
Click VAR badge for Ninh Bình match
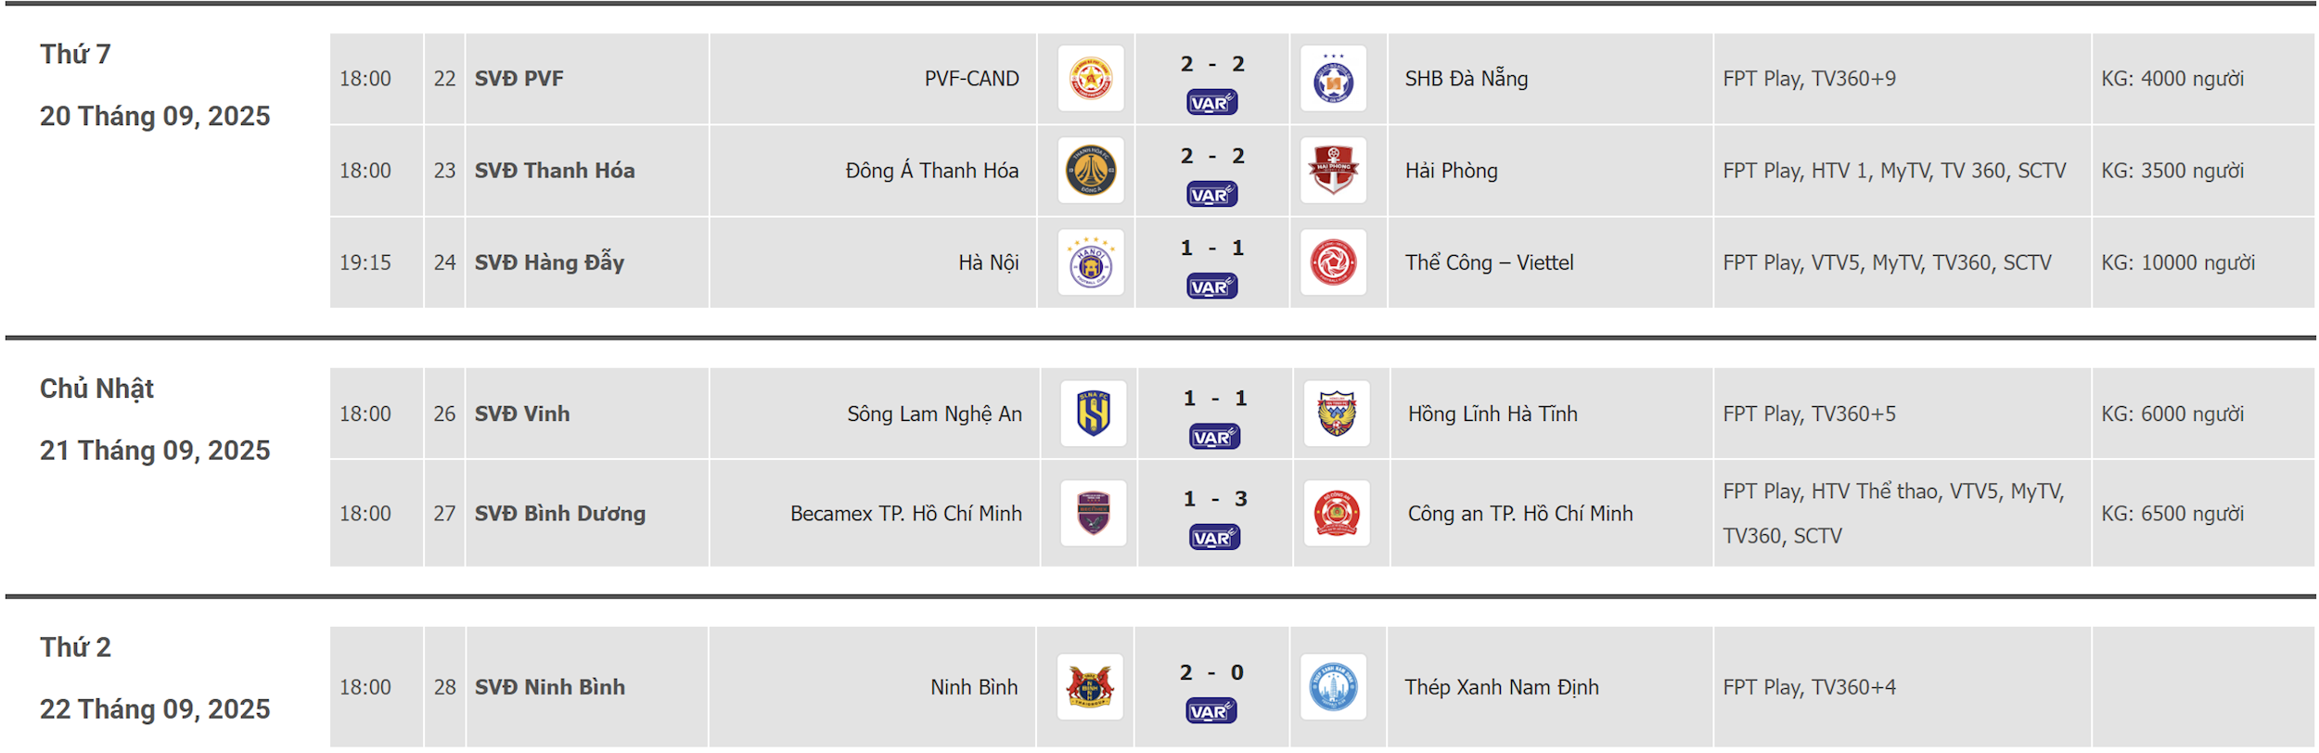1211,711
